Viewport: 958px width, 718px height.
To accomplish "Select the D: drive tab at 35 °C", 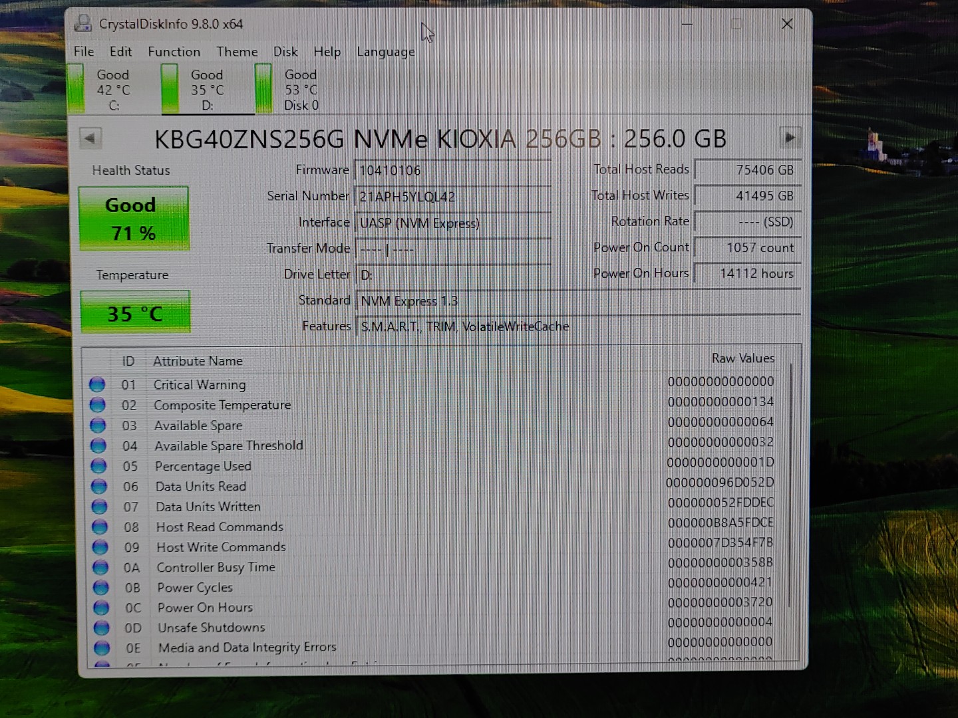I will (x=208, y=89).
